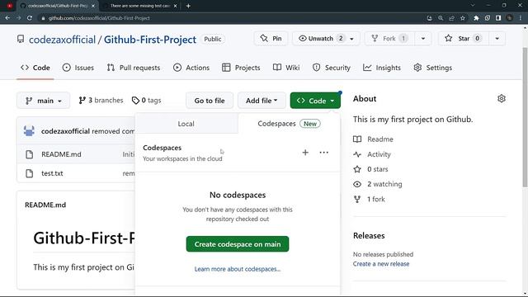Open the main branch selector dropdown
The width and height of the screenshot is (528, 297).
[44, 101]
